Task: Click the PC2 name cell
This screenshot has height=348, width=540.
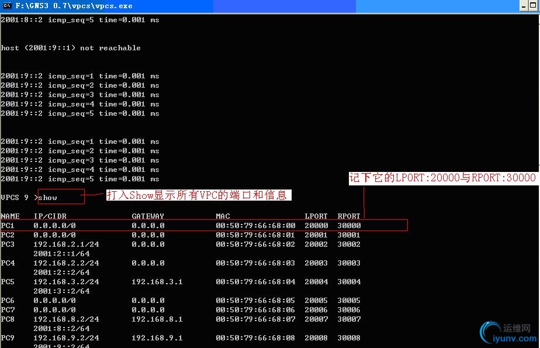Action: point(8,235)
